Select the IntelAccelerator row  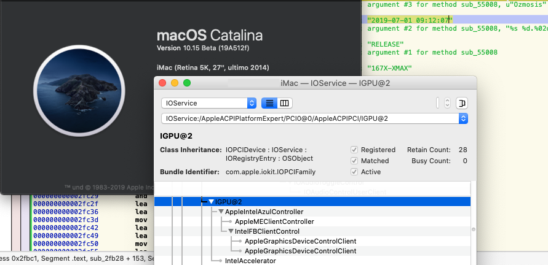pos(312,261)
